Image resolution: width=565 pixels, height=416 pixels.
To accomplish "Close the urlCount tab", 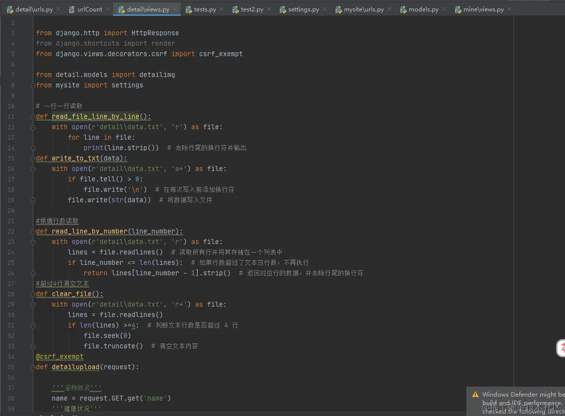I will pos(108,9).
